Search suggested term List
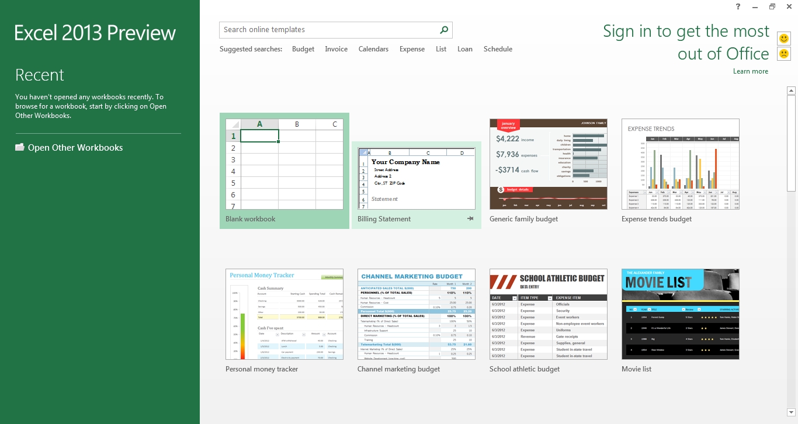The image size is (798, 424). (441, 49)
